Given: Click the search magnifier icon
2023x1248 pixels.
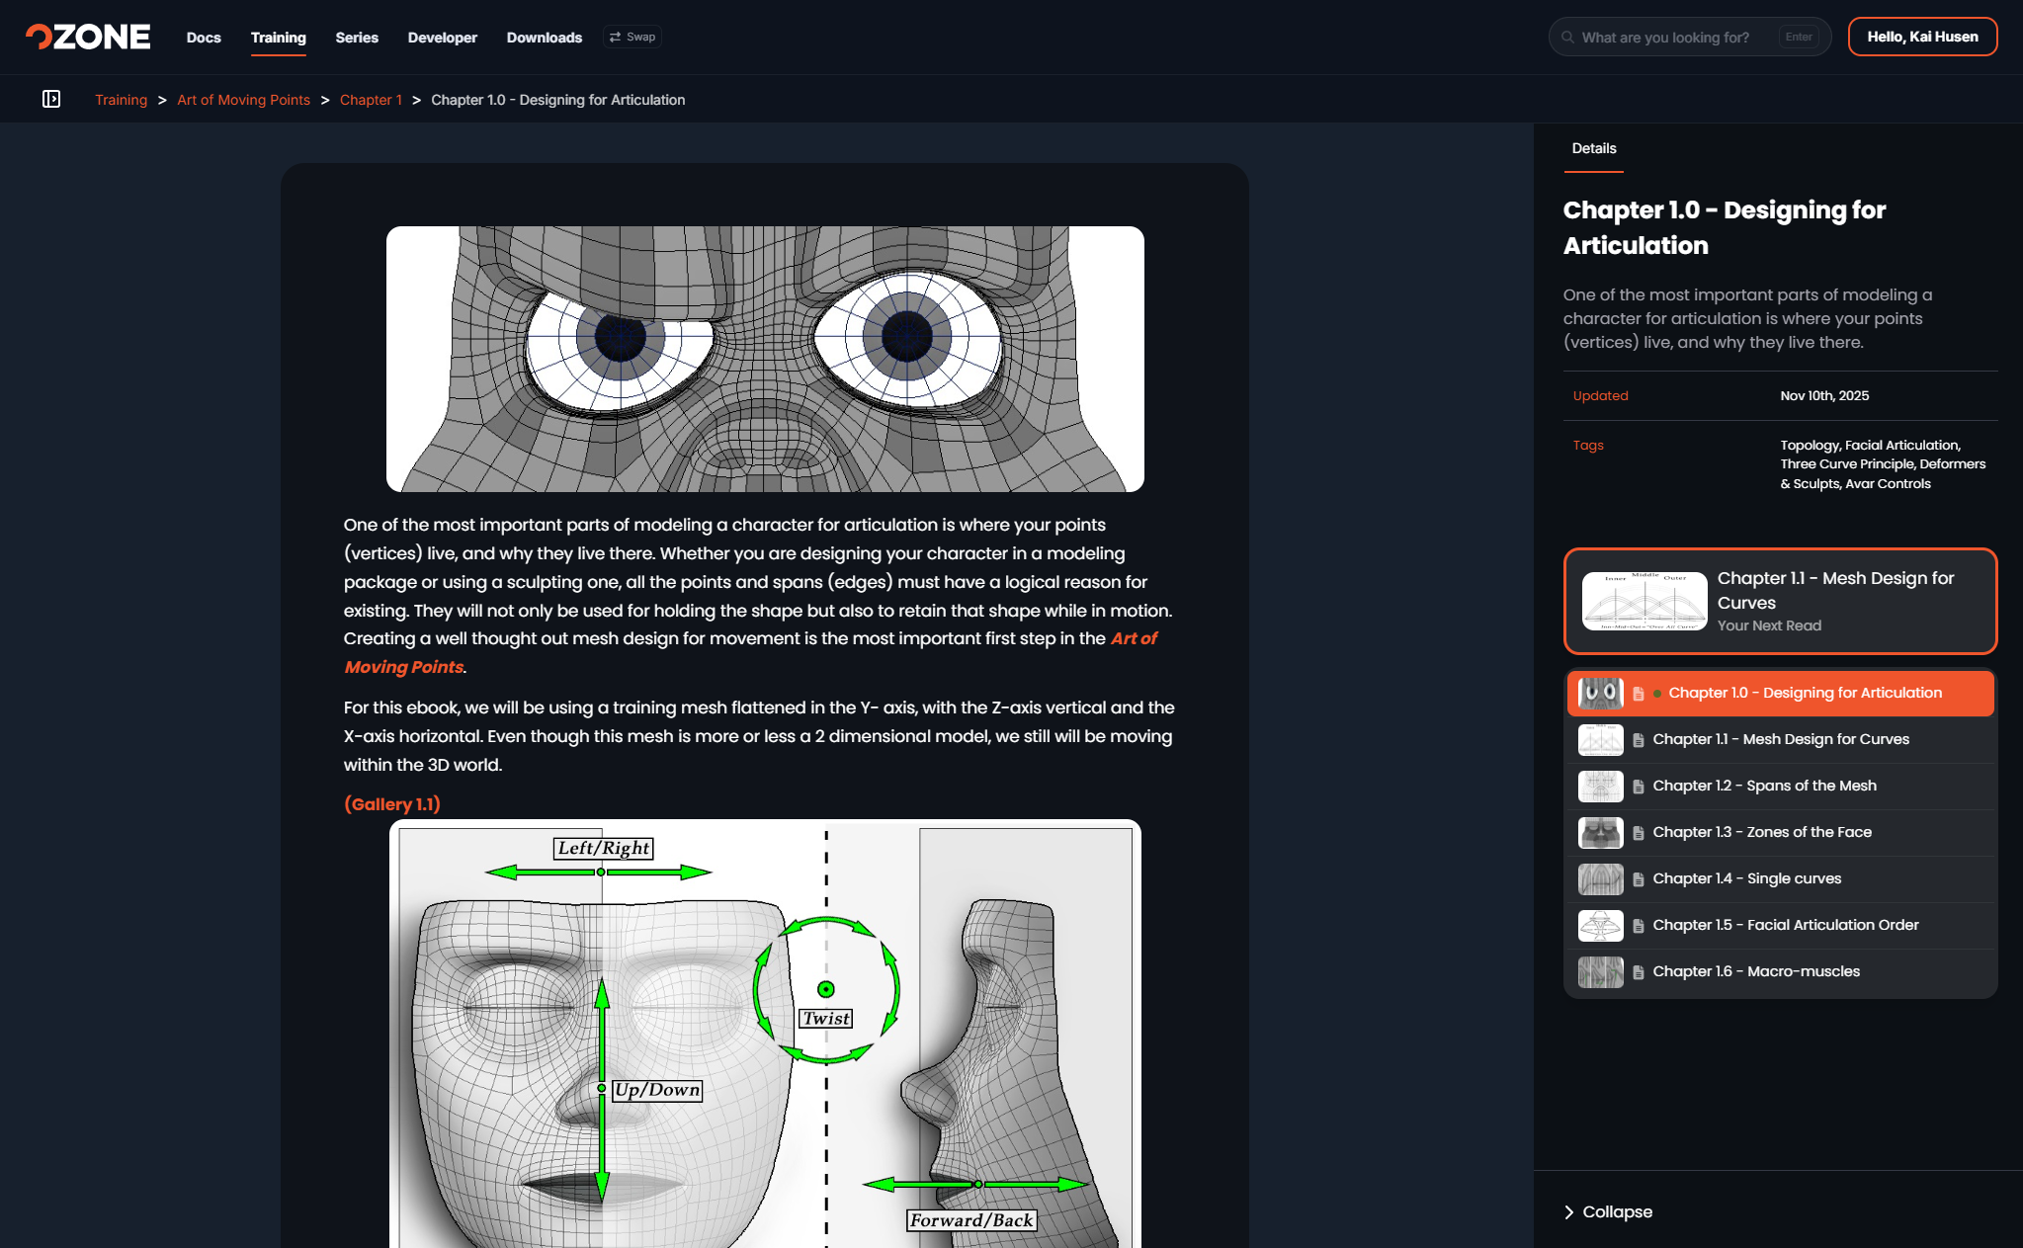Looking at the screenshot, I should coord(1567,38).
